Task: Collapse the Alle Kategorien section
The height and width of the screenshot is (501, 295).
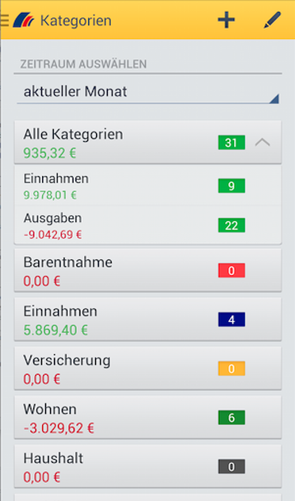Action: tap(262, 143)
